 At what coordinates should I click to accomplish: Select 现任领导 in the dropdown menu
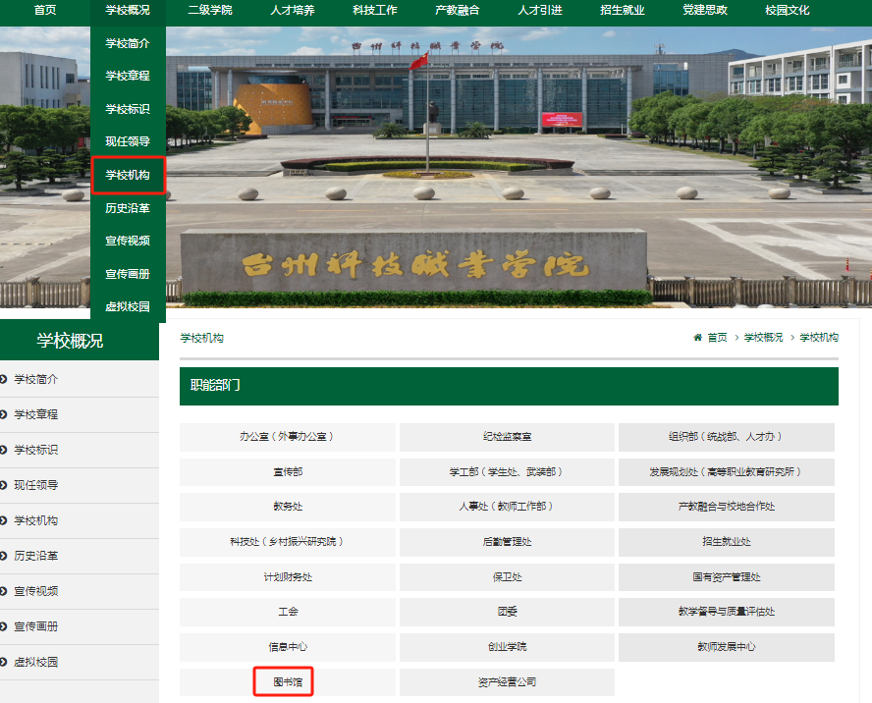(x=128, y=141)
